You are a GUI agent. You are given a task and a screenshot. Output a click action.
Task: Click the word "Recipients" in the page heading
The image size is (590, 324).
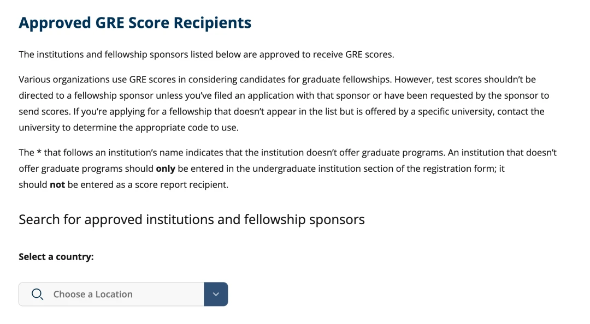(x=212, y=23)
